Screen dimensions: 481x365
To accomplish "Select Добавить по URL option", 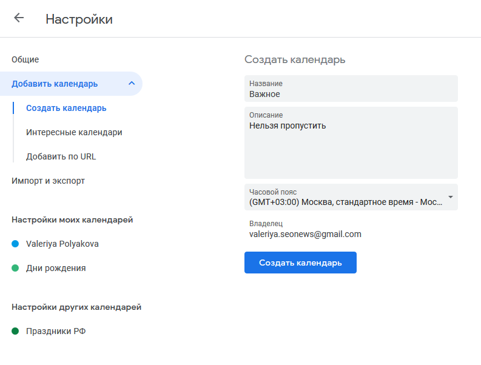I will click(61, 156).
